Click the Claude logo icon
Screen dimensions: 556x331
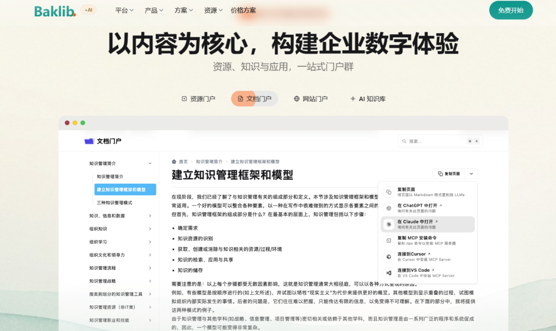(389, 224)
